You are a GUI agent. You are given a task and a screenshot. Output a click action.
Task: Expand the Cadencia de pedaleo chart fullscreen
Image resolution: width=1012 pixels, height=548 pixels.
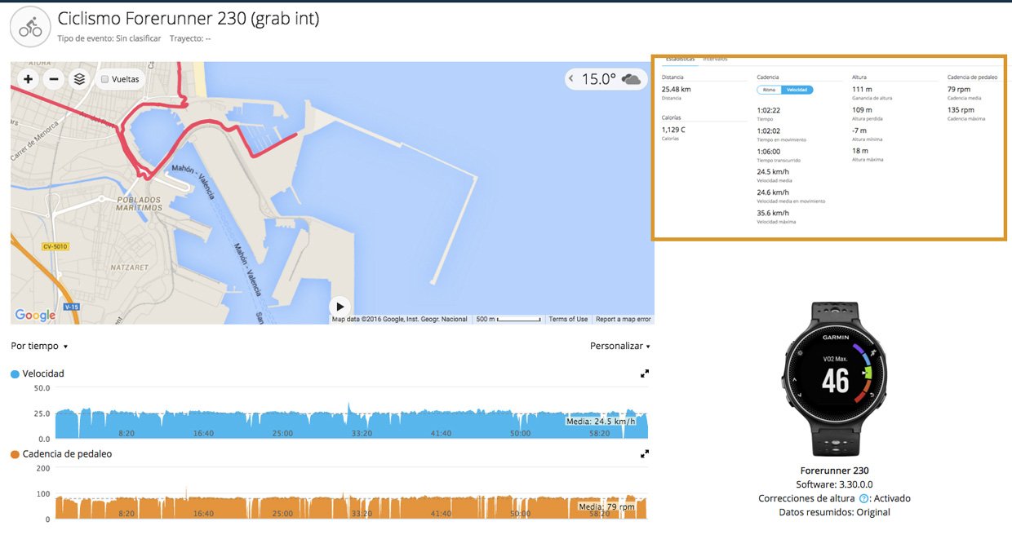(645, 453)
